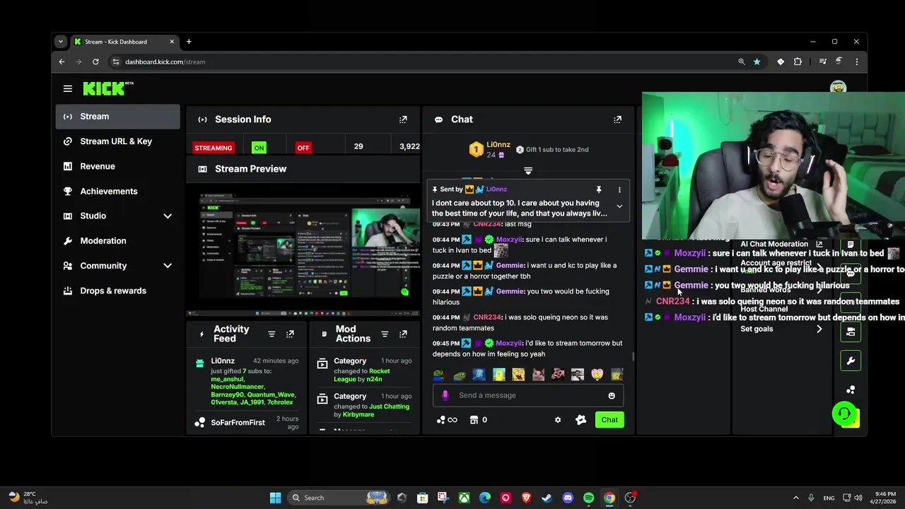
Task: Open Mod Actions filter options
Action: point(385,334)
